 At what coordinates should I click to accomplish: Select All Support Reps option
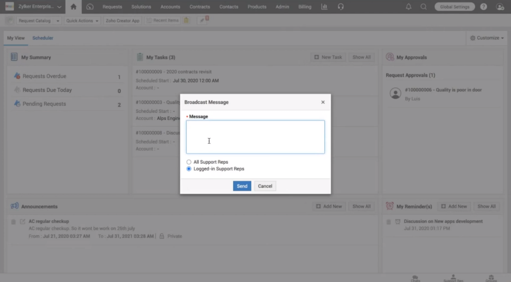(189, 162)
